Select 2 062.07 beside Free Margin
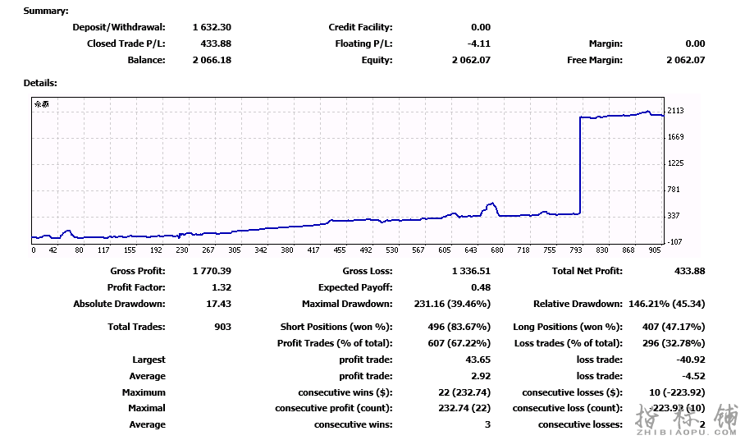 click(x=686, y=60)
